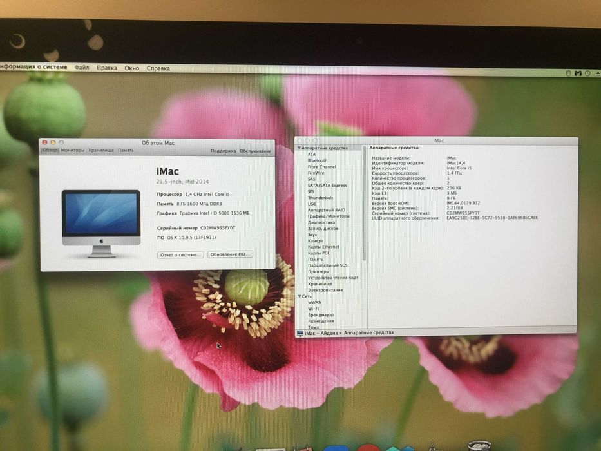Click the serial number C02MW955FY0T in System Information
The image size is (601, 451).
click(x=463, y=213)
